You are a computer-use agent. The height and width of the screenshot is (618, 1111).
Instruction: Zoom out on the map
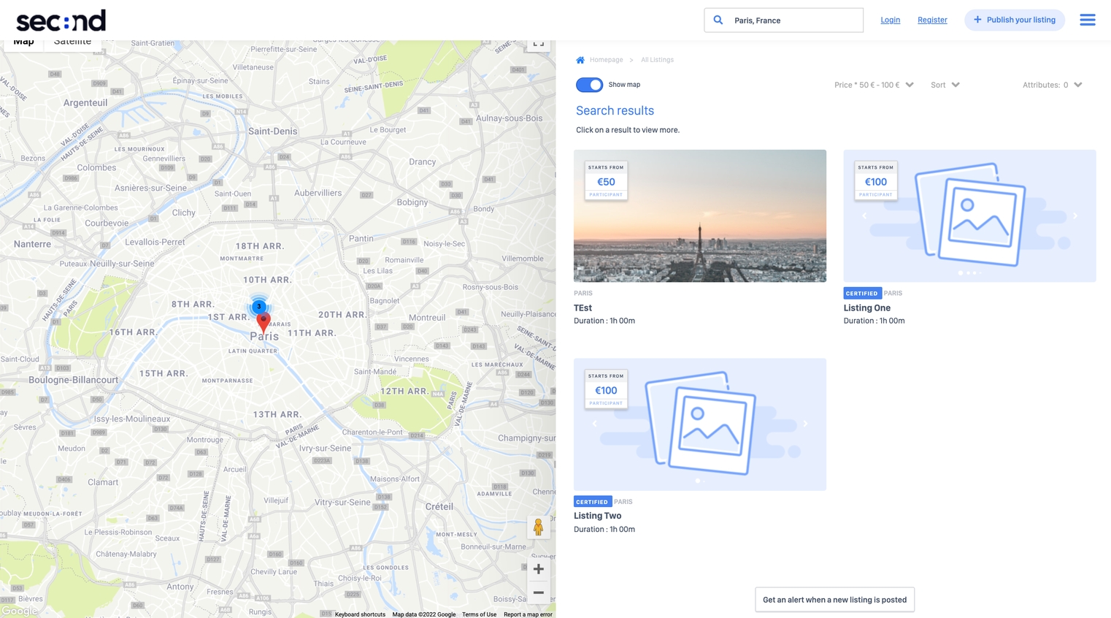(538, 592)
